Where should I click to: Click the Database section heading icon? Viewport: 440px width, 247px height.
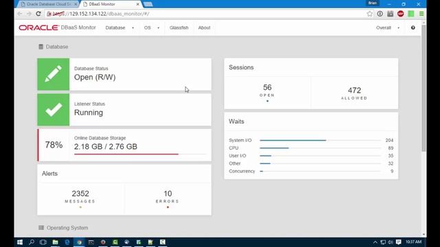[41, 47]
